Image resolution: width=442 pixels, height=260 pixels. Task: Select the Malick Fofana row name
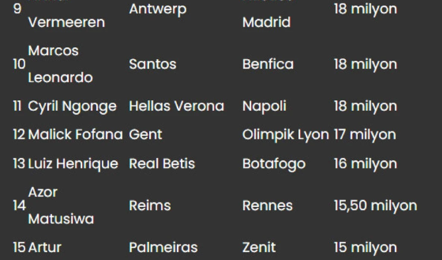point(75,135)
